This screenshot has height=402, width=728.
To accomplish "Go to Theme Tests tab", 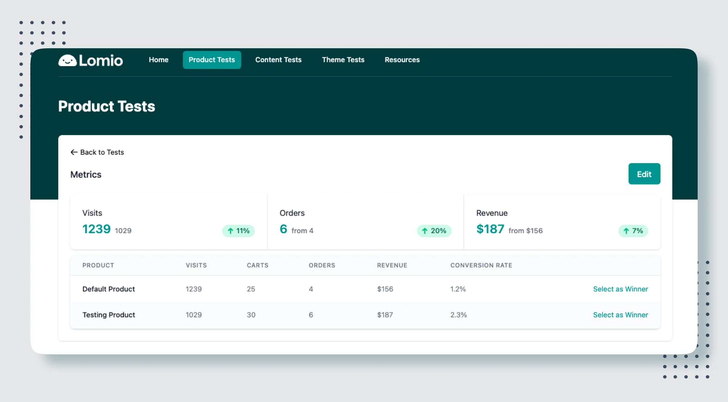I will (343, 60).
